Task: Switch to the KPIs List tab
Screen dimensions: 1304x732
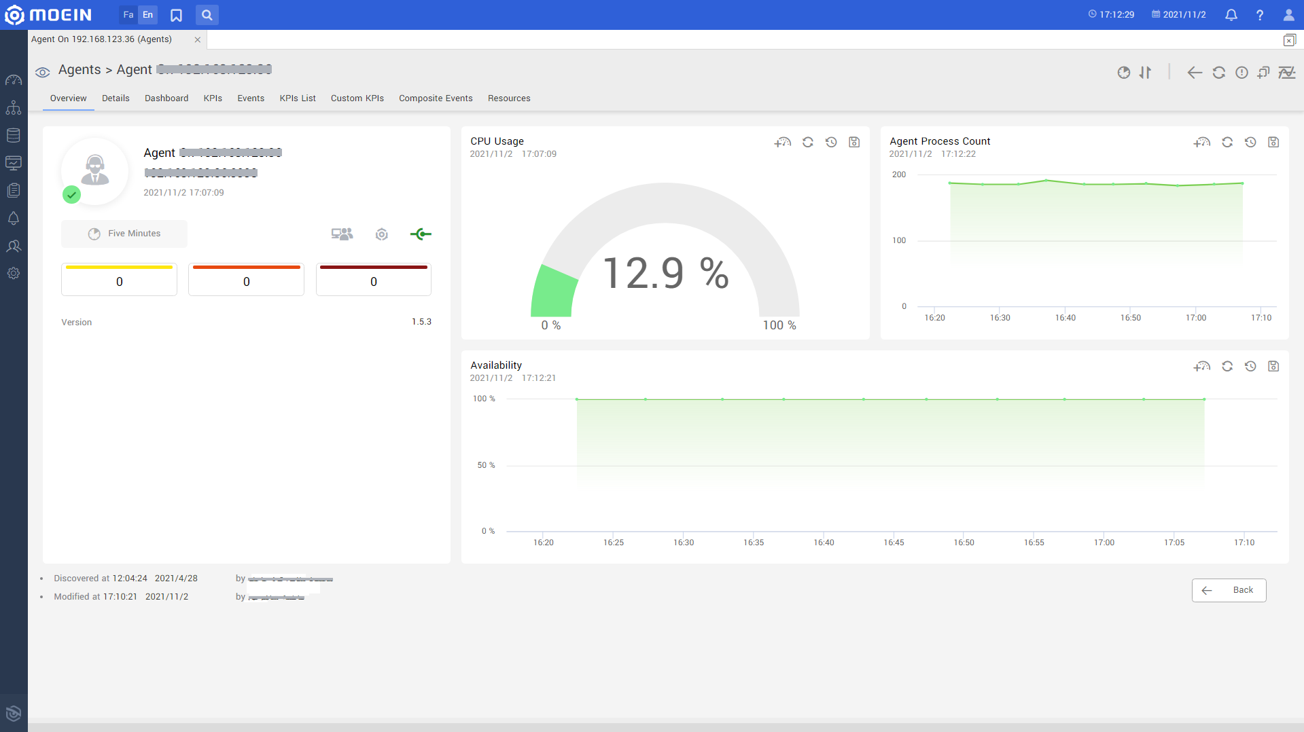Action: click(297, 98)
